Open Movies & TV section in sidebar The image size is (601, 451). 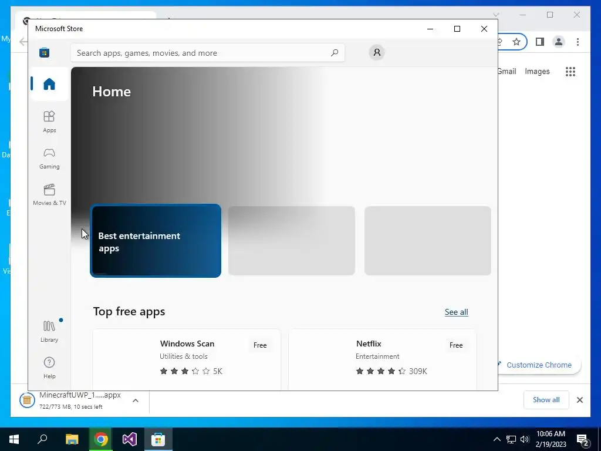pos(49,195)
